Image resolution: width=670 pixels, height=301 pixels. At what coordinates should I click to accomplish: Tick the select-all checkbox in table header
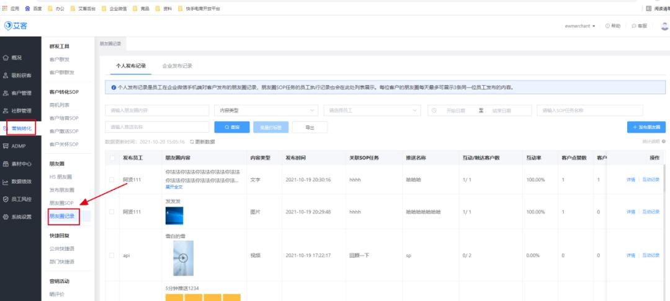112,158
